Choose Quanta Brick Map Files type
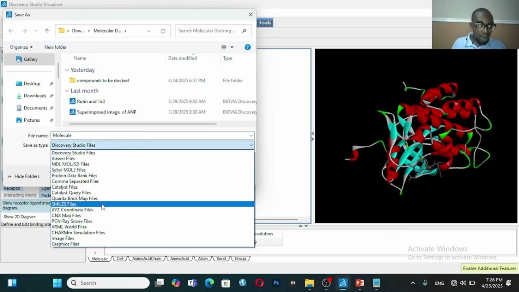519x292 pixels. click(152, 198)
